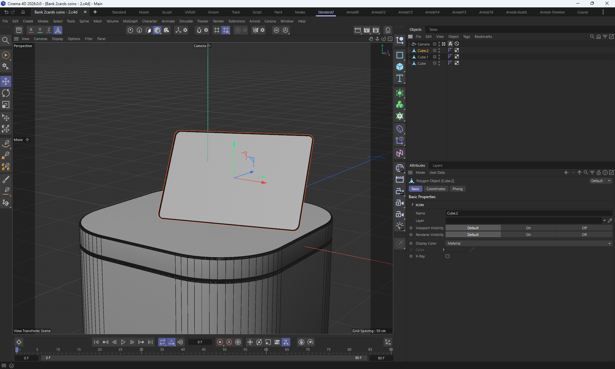Open Edit Render Settings icon
The image size is (615, 369).
(376, 30)
